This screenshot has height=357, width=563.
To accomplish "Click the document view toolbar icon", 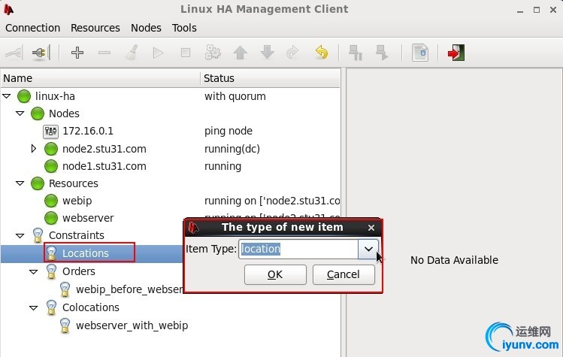I will coord(419,53).
